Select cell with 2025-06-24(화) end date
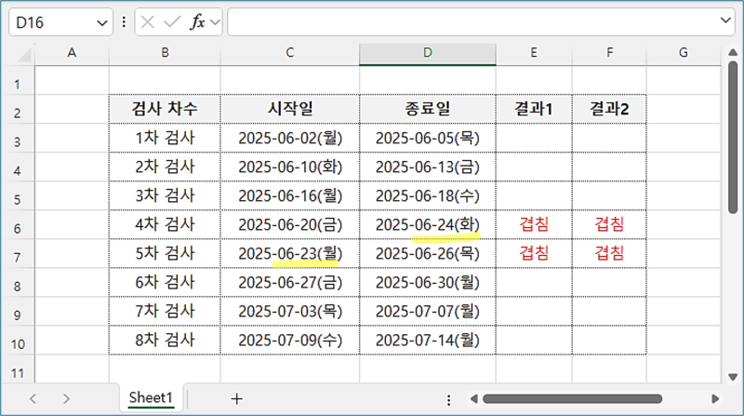This screenshot has width=744, height=416. (427, 224)
